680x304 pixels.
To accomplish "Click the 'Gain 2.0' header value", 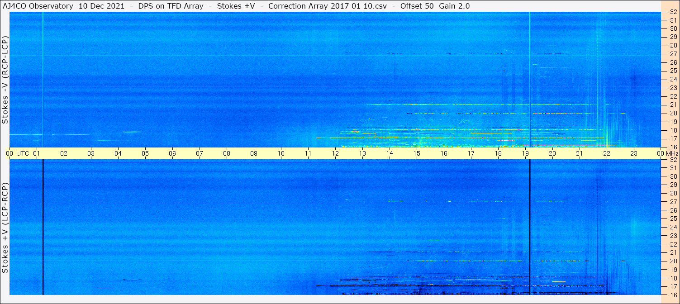I will pyautogui.click(x=455, y=6).
